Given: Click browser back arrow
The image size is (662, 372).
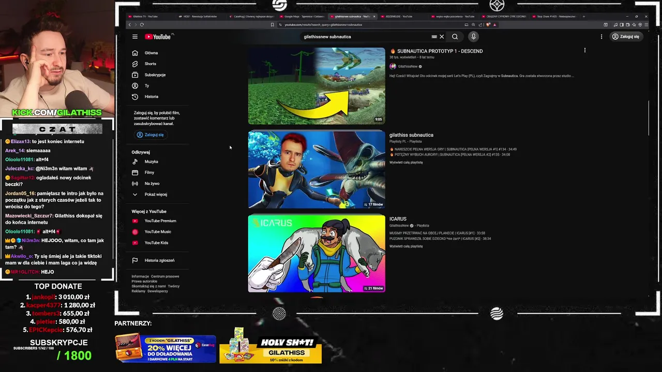Looking at the screenshot, I should (x=130, y=25).
